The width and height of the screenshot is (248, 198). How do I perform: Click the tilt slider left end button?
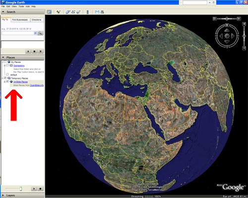214,19
